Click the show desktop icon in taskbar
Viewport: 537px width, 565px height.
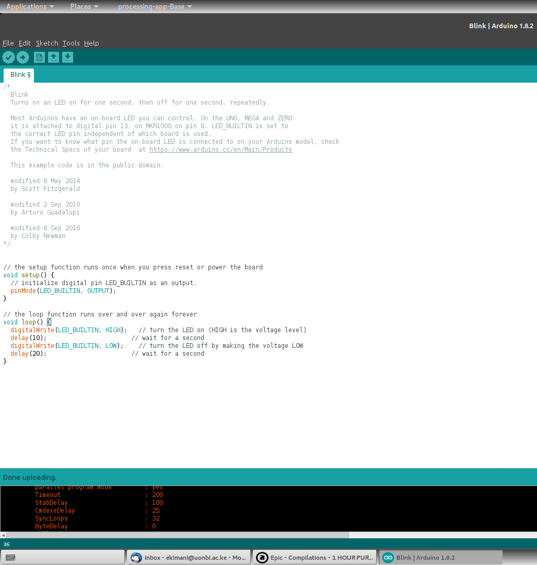pyautogui.click(x=10, y=558)
